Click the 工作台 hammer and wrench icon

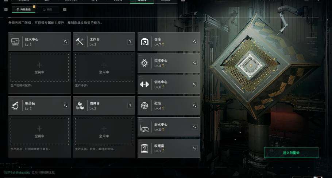(80, 41)
